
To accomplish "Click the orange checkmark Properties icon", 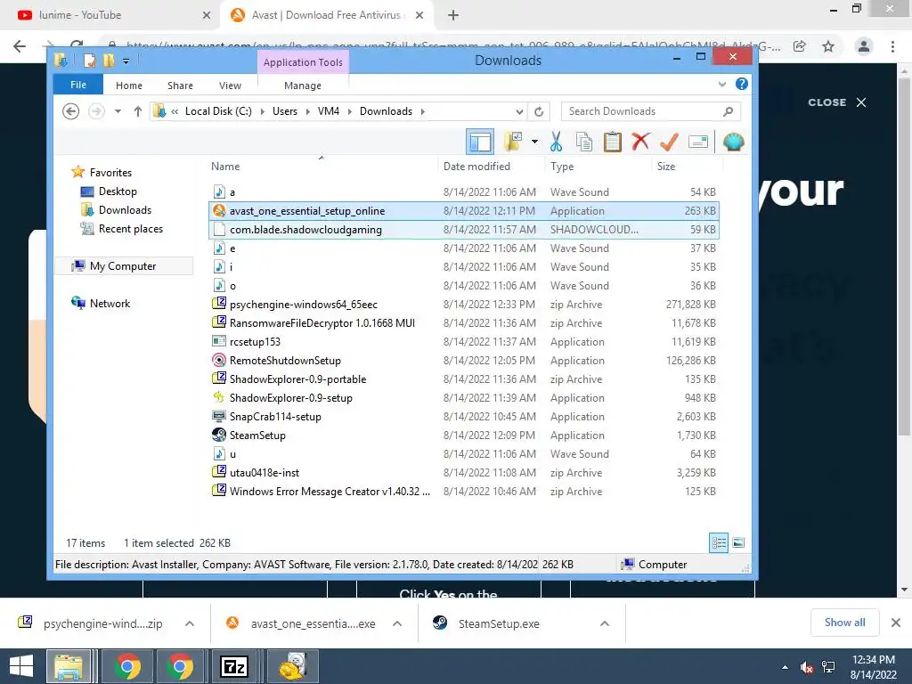I will point(669,142).
